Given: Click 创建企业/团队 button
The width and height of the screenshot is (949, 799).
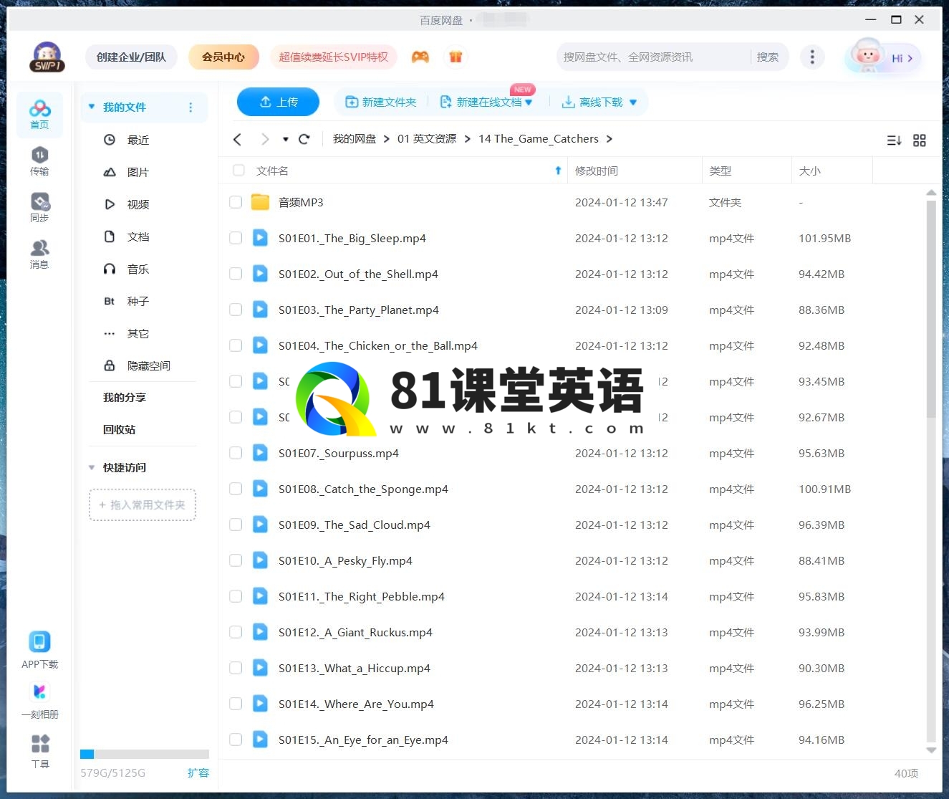Looking at the screenshot, I should [x=131, y=57].
